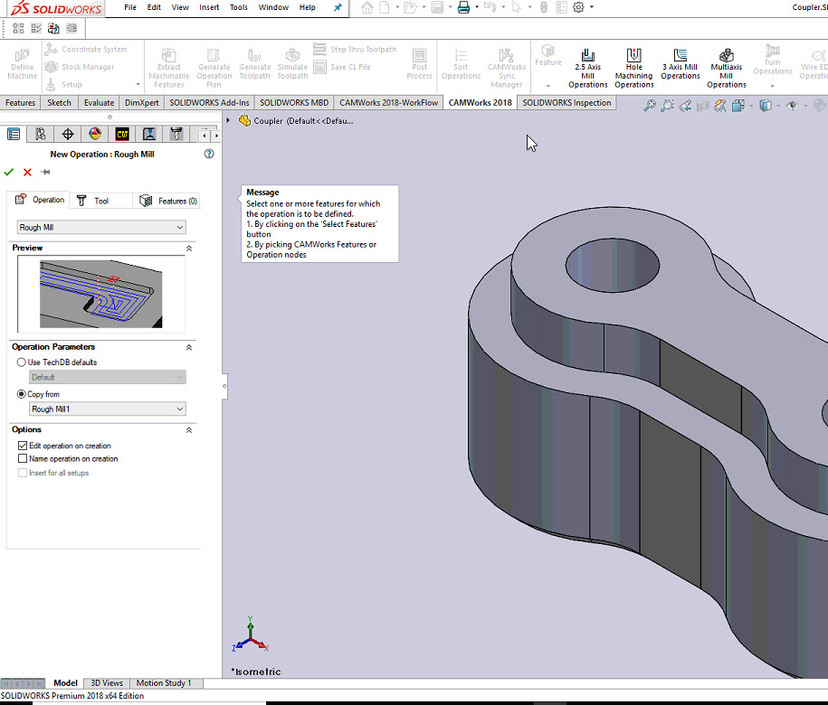828x705 pixels.
Task: Open the DimXpertManager crosshair tab
Action: point(68,135)
